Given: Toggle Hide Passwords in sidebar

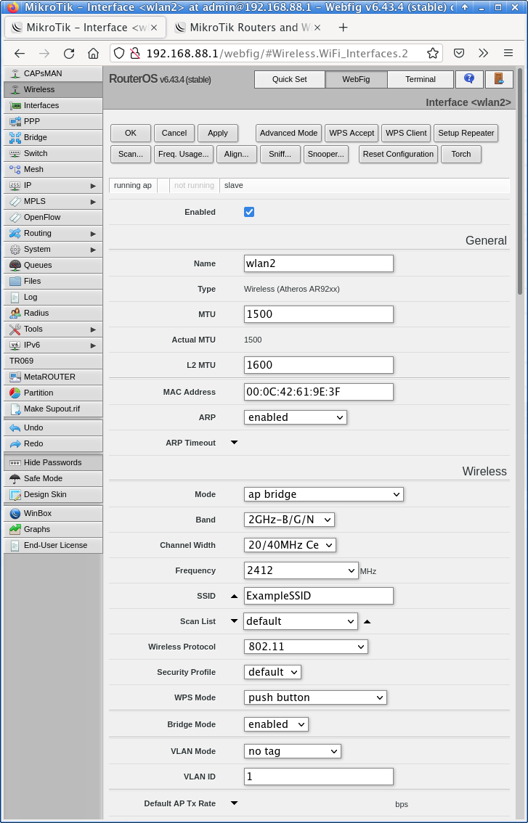Looking at the screenshot, I should pos(53,462).
